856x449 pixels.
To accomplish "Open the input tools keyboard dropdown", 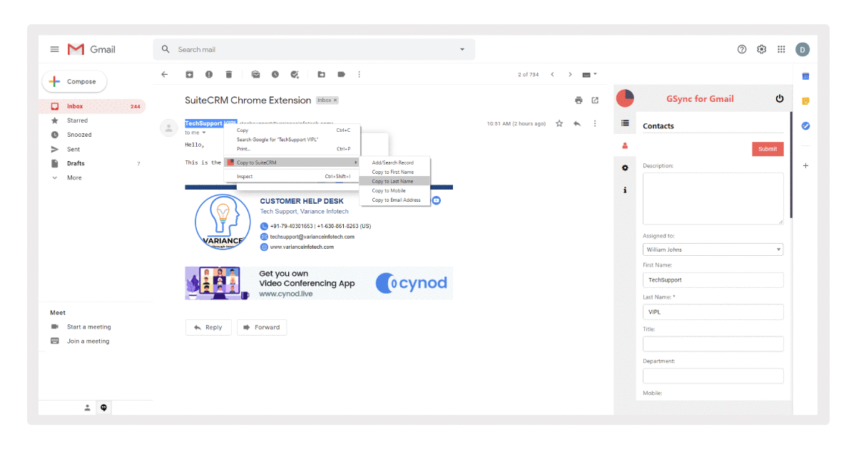I will (x=589, y=74).
